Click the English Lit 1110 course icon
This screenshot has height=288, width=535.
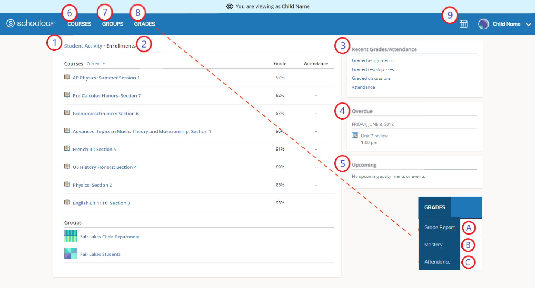tap(67, 203)
